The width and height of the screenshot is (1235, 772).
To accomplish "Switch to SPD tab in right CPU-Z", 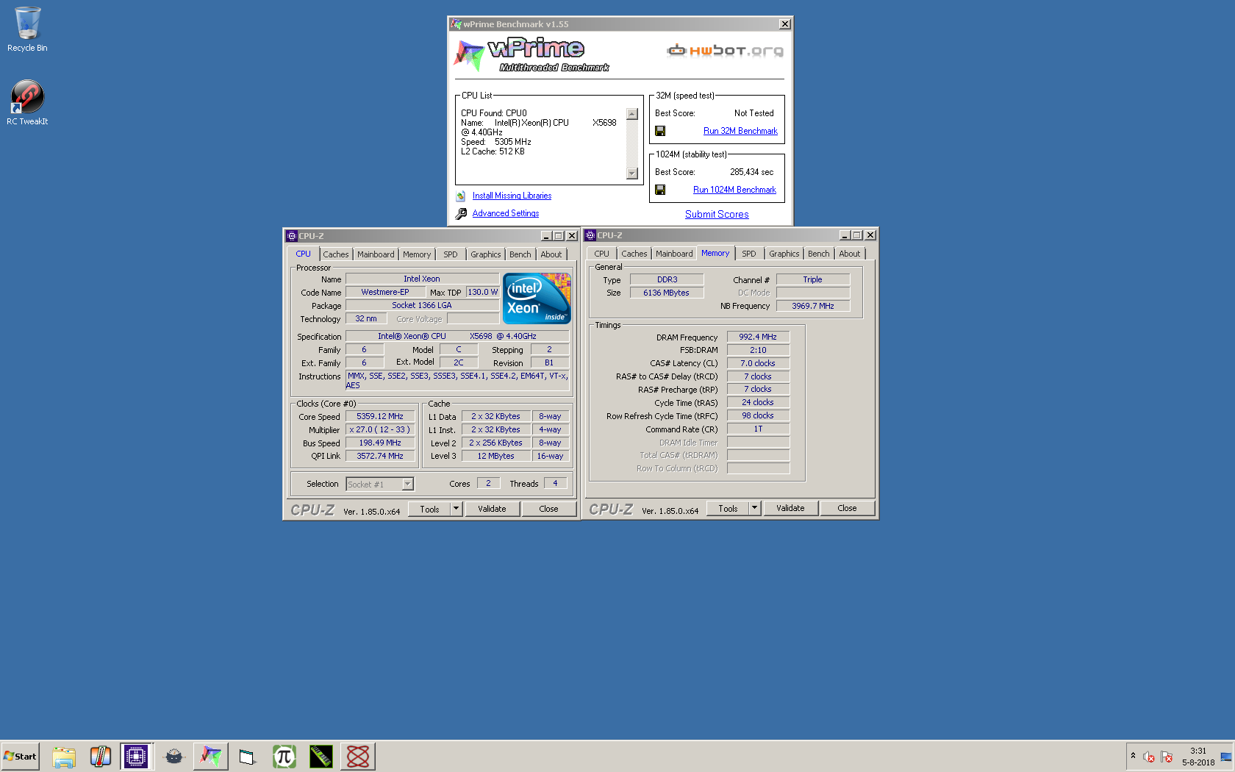I will pyautogui.click(x=749, y=254).
